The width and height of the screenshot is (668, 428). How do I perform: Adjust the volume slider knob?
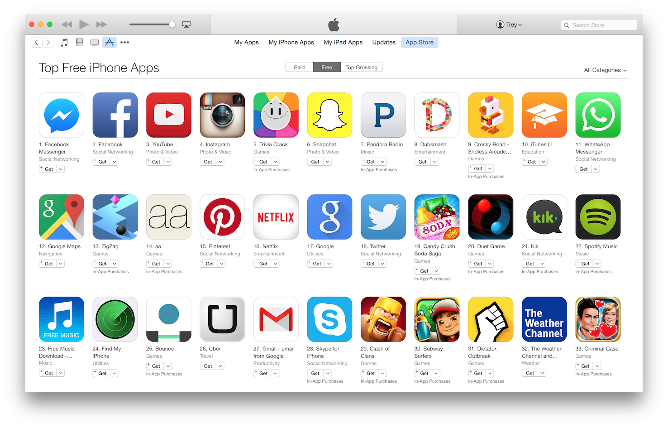tap(172, 24)
